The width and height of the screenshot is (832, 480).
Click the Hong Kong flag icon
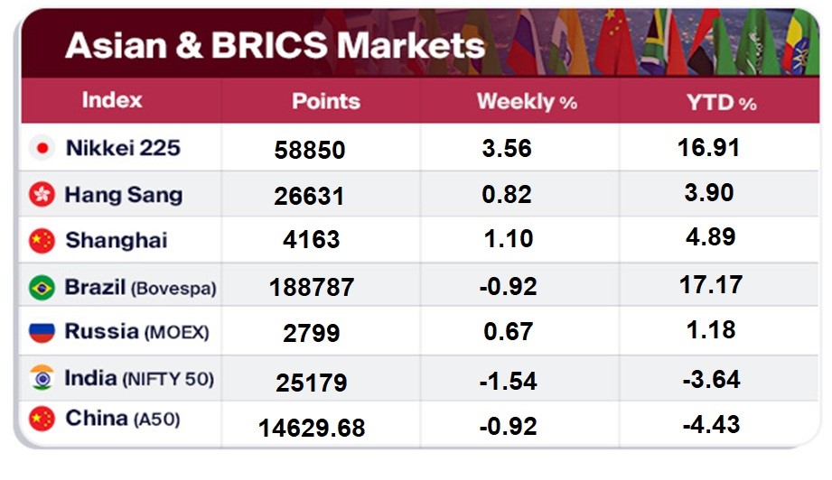coord(42,195)
